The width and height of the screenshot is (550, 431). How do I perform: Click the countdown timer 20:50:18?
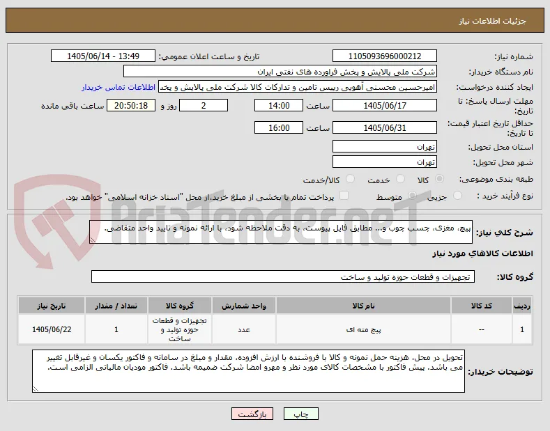131,105
